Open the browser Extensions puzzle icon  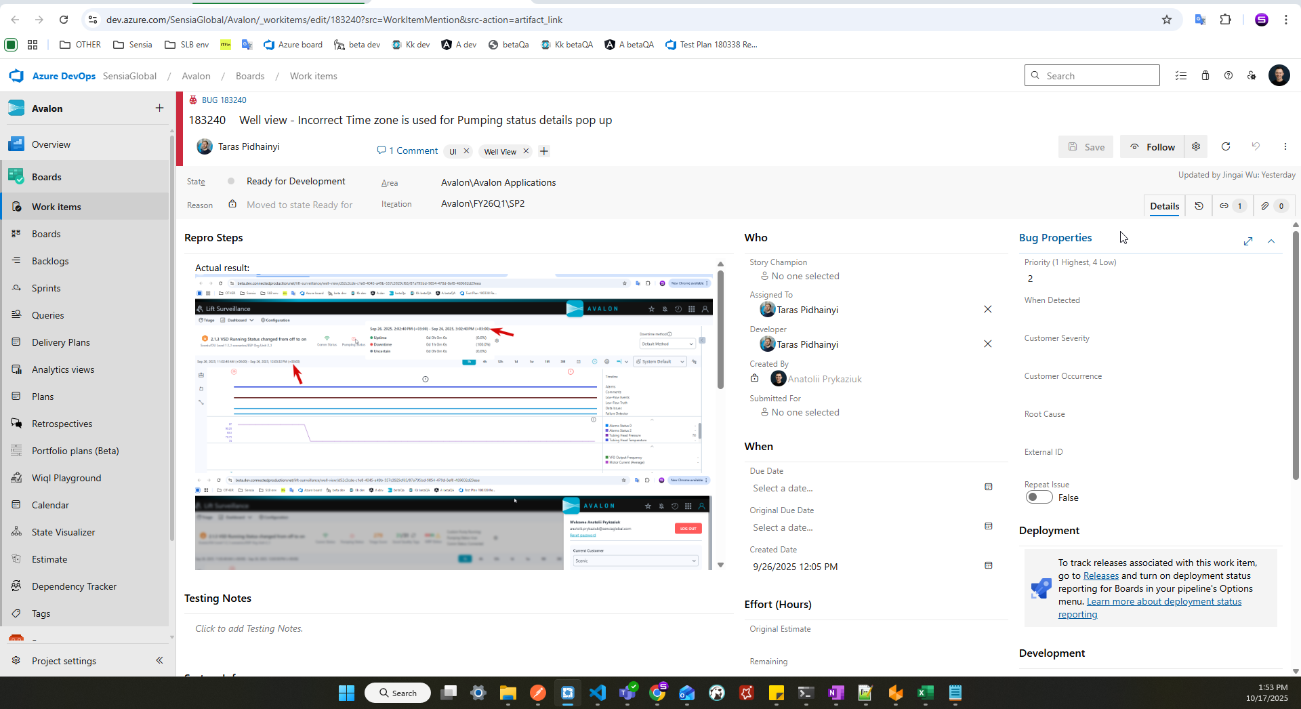1226,20
